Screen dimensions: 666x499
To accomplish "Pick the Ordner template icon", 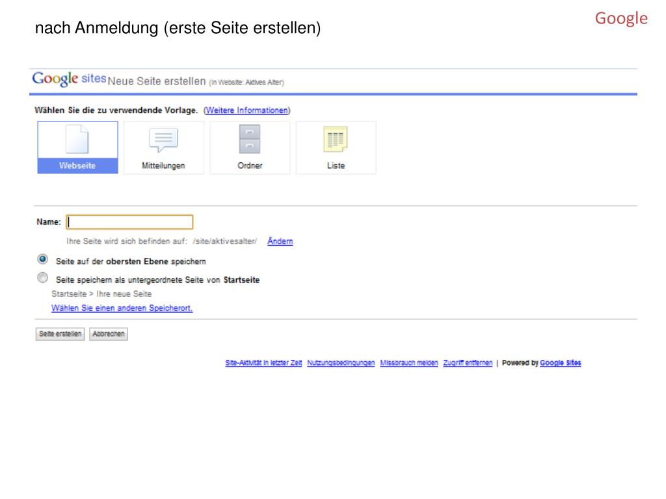I will click(250, 139).
